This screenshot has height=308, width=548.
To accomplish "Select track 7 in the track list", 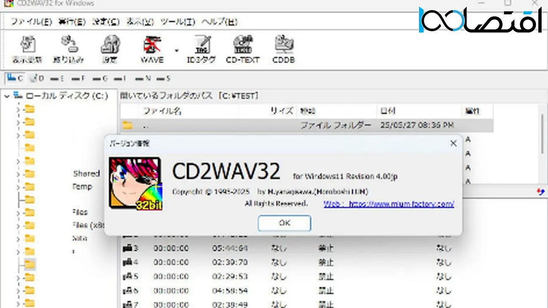I will (130, 304).
